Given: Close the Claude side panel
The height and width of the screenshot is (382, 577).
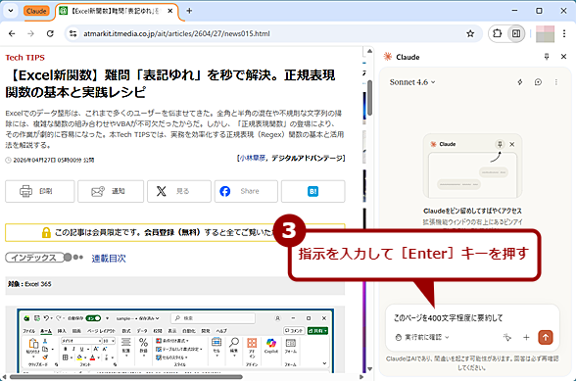Looking at the screenshot, I should tap(563, 57).
